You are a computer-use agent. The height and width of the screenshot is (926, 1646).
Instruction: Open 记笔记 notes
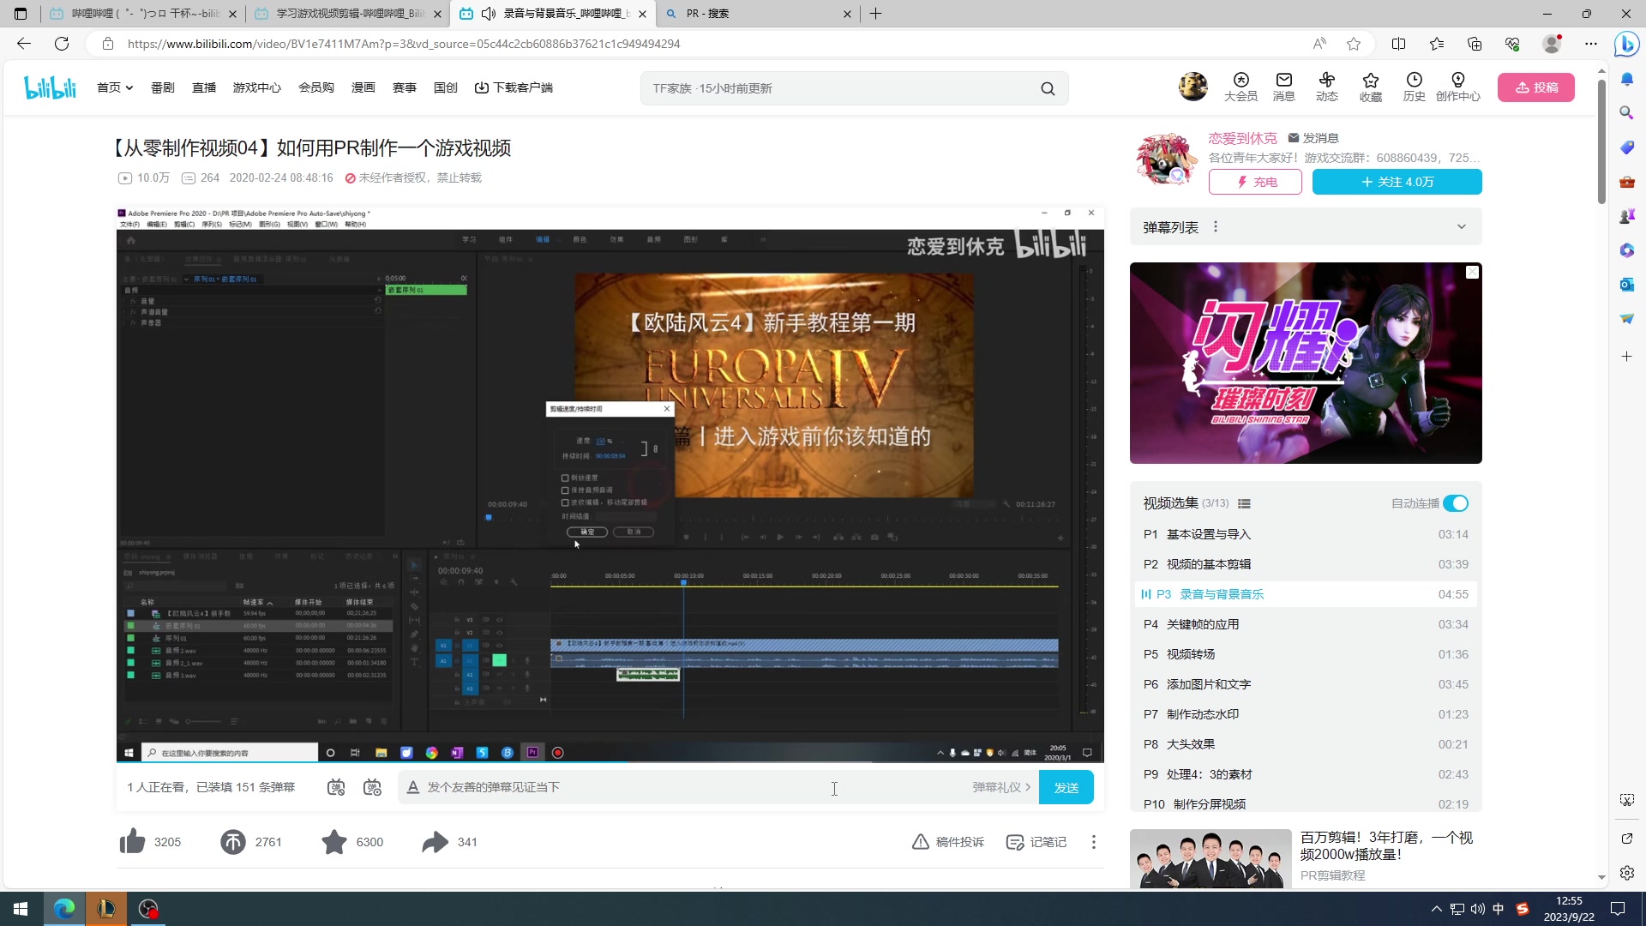point(1036,842)
